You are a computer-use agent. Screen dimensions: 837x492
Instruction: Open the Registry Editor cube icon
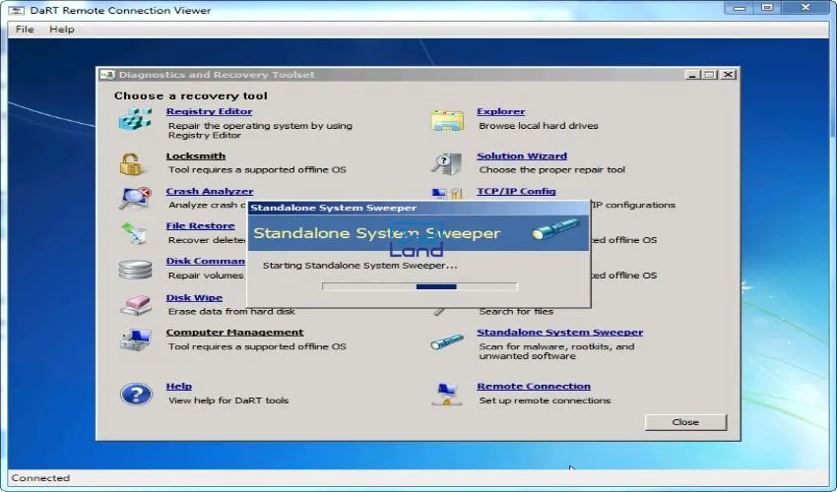pyautogui.click(x=135, y=119)
